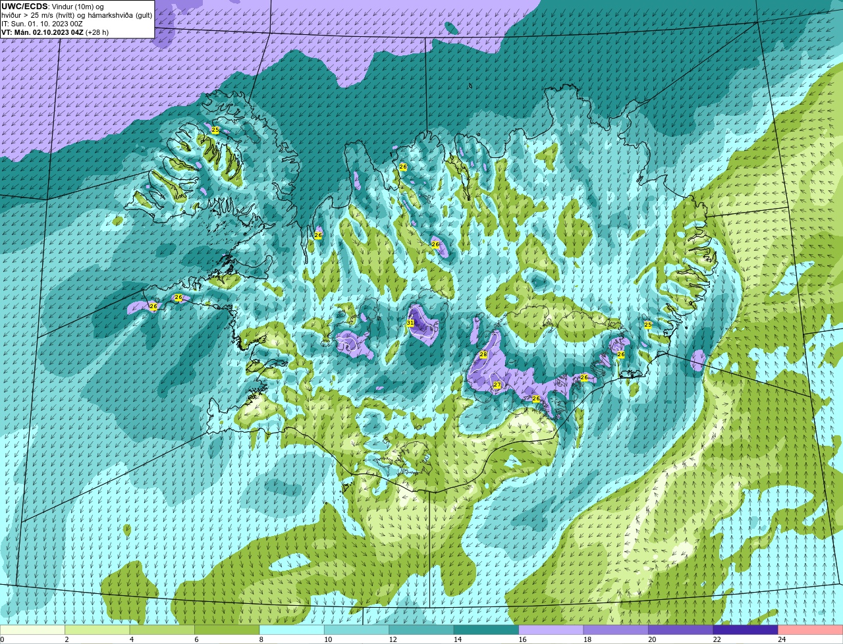Click the 22–24 m/s dark indigo legend band
The width and height of the screenshot is (843, 644).
click(x=746, y=630)
